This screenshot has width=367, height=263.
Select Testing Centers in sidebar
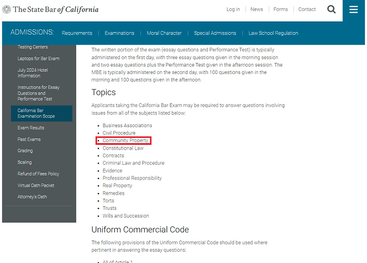point(32,47)
